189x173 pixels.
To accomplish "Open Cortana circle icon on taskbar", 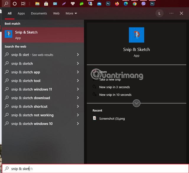I will click(x=14, y=4).
